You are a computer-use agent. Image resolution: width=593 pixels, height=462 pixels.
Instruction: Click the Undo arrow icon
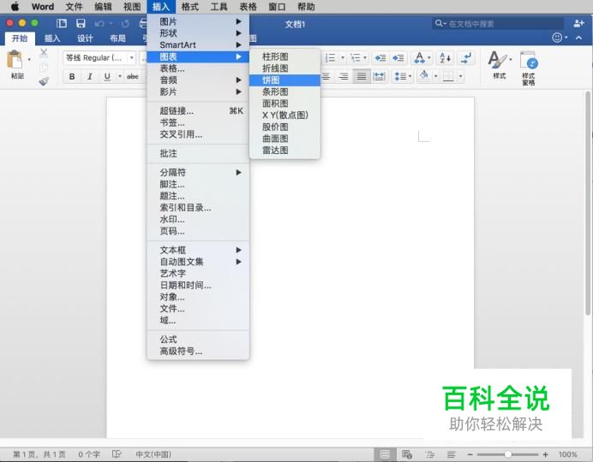[x=99, y=24]
